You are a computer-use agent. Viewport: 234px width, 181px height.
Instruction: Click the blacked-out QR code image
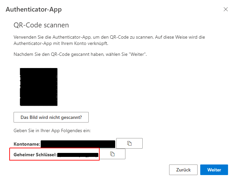pyautogui.click(x=39, y=87)
